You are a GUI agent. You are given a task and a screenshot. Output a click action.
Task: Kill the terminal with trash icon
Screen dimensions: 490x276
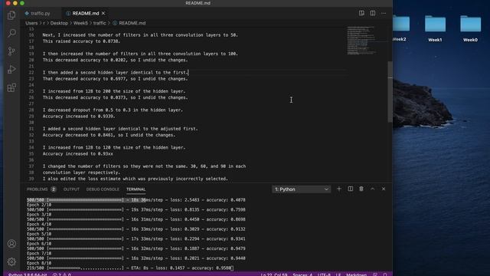pos(361,189)
